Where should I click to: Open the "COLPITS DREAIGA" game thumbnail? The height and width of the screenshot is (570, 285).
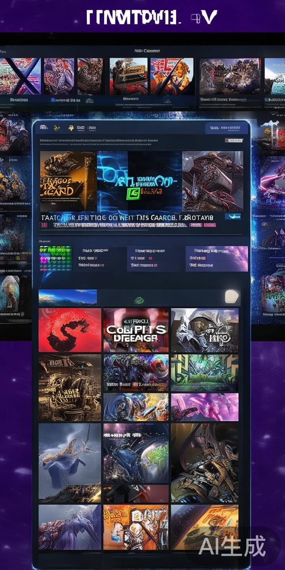(x=136, y=330)
